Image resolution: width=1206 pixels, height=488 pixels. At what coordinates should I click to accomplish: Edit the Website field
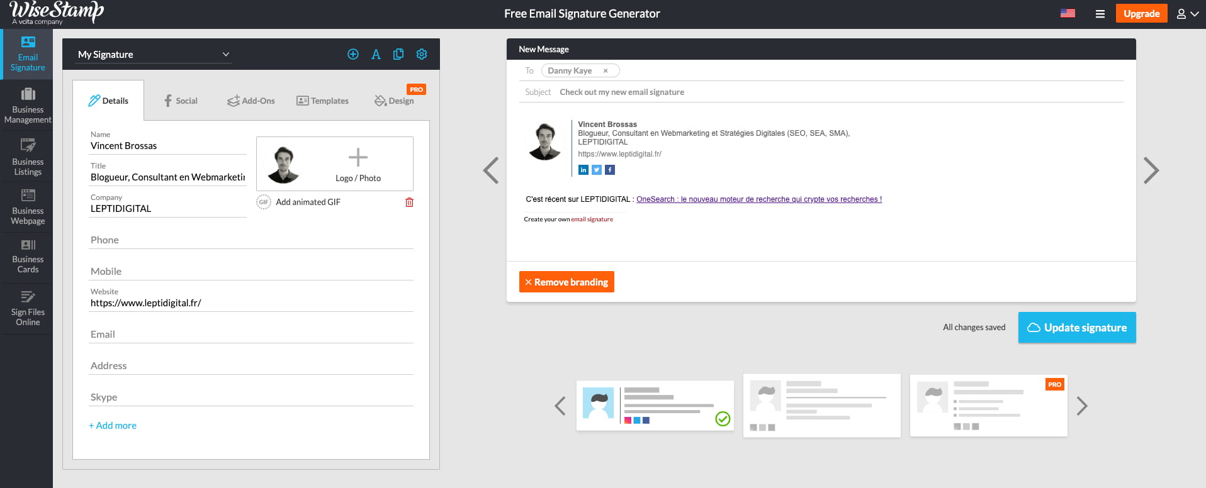[251, 303]
